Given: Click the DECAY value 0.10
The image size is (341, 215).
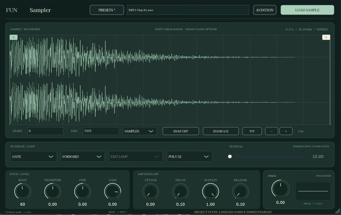Looking at the screenshot, I should click(180, 204).
